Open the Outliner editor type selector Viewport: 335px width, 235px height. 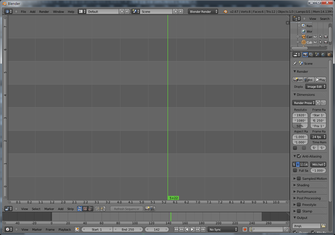[x=297, y=18]
